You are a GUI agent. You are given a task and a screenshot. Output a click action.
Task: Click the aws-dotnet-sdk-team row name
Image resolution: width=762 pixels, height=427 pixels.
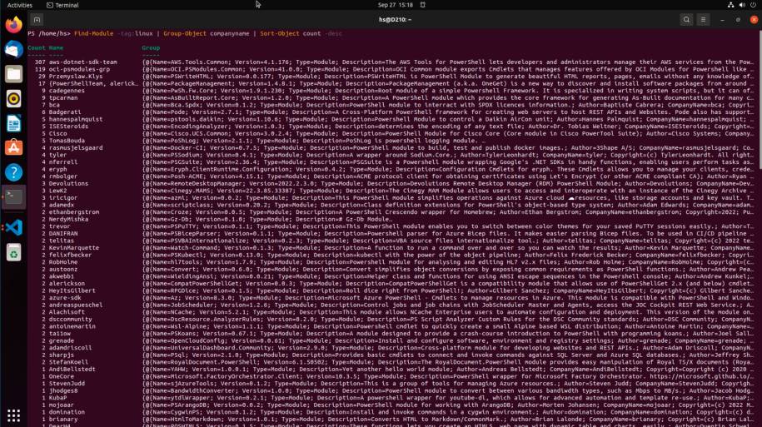tap(82, 62)
